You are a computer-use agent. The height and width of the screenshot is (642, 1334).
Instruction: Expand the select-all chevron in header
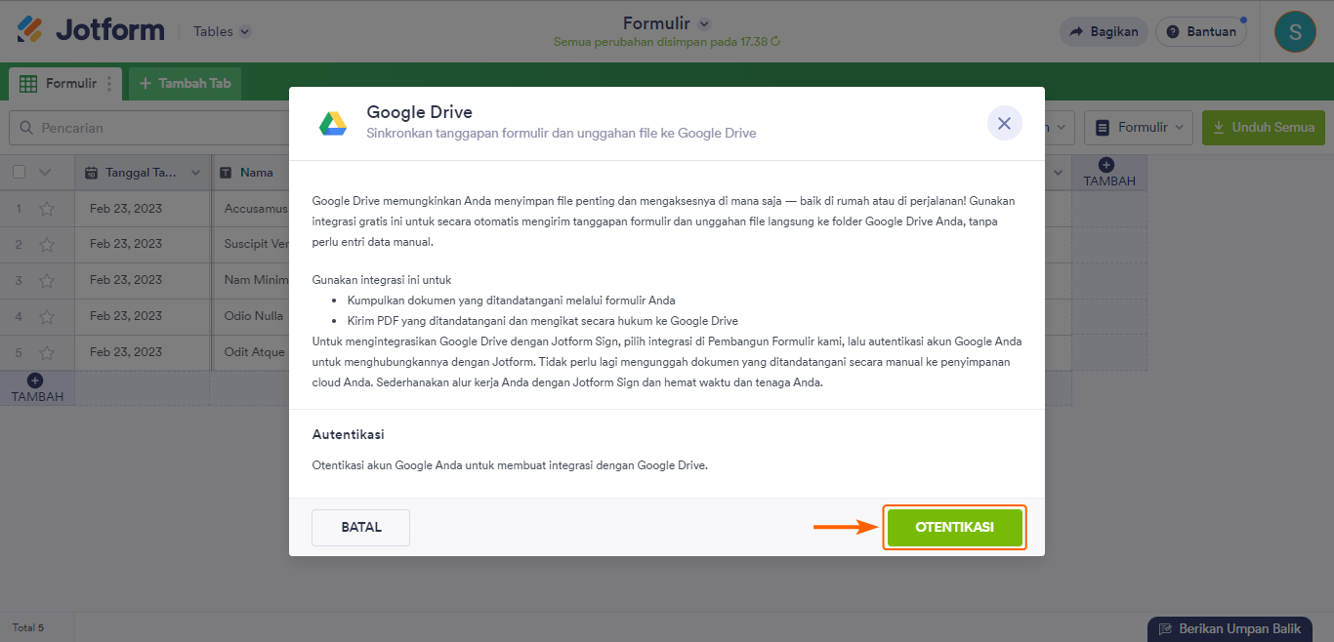point(44,173)
